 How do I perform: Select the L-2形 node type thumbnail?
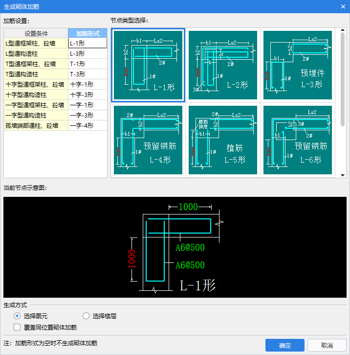223,65
